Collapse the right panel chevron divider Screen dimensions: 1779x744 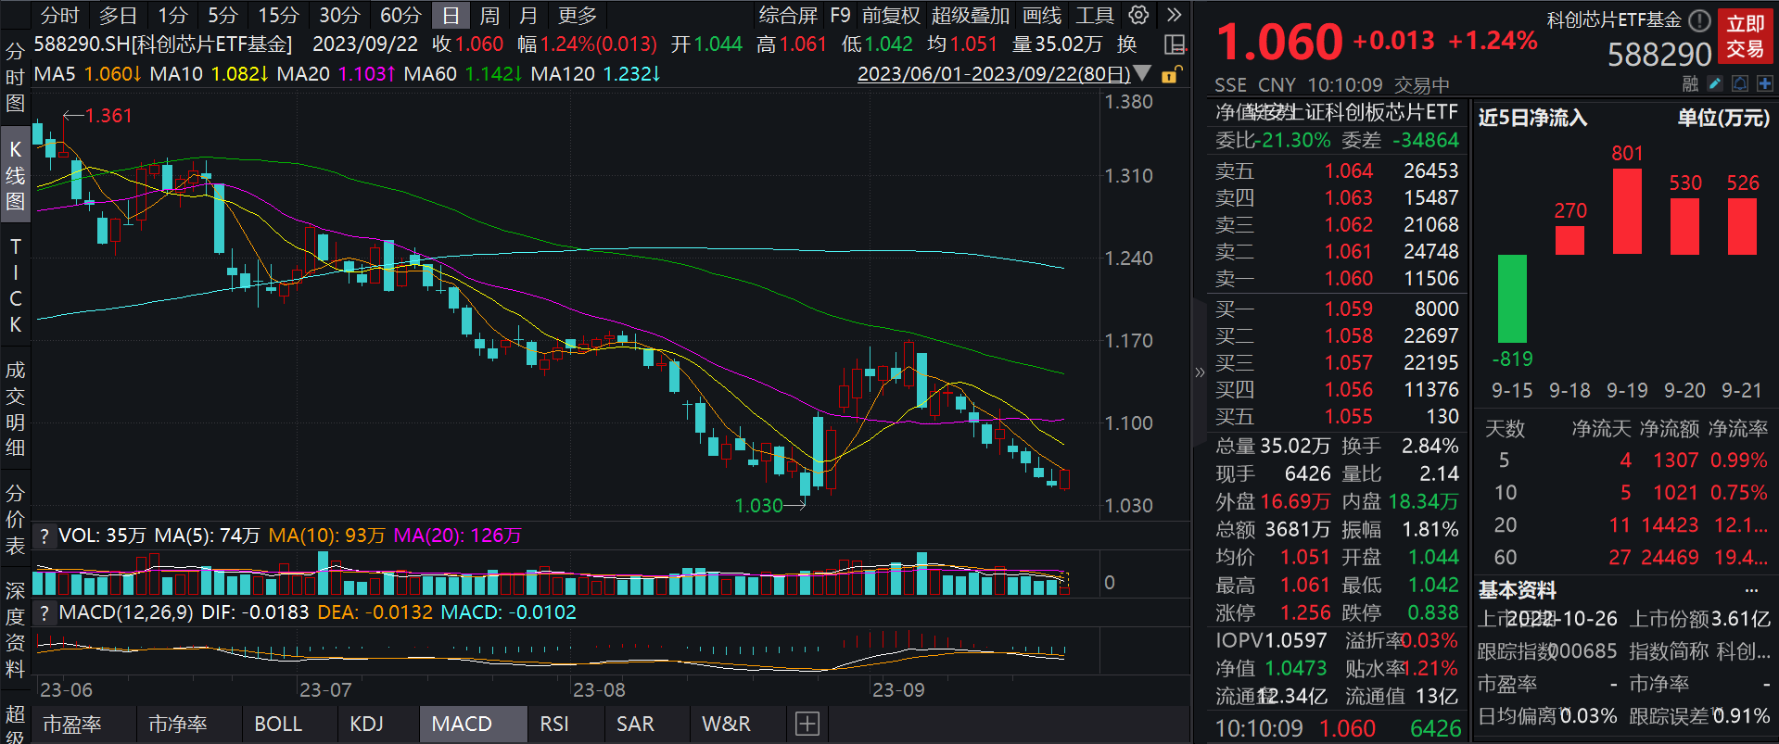[x=1200, y=372]
